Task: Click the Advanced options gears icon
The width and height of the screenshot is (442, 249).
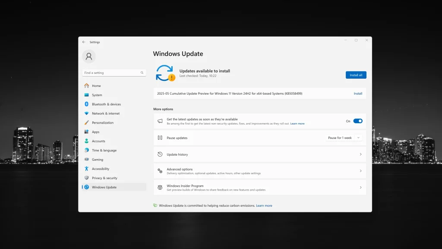Action: click(160, 171)
